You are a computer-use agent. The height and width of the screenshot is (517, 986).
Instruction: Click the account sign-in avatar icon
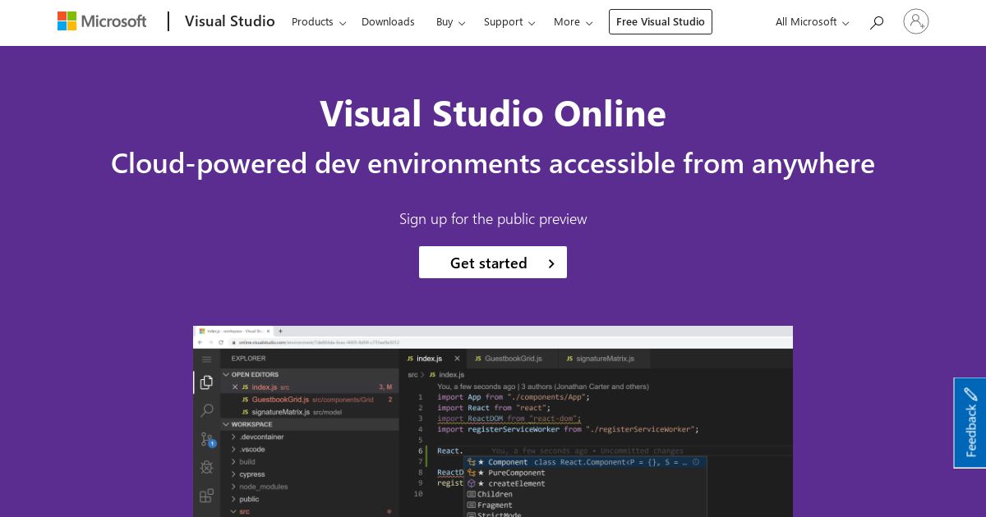[x=915, y=21]
